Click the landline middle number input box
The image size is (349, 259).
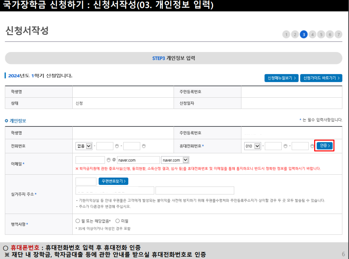pyautogui.click(x=105, y=146)
